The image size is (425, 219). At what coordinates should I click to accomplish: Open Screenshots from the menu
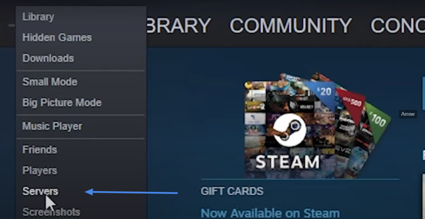(51, 212)
